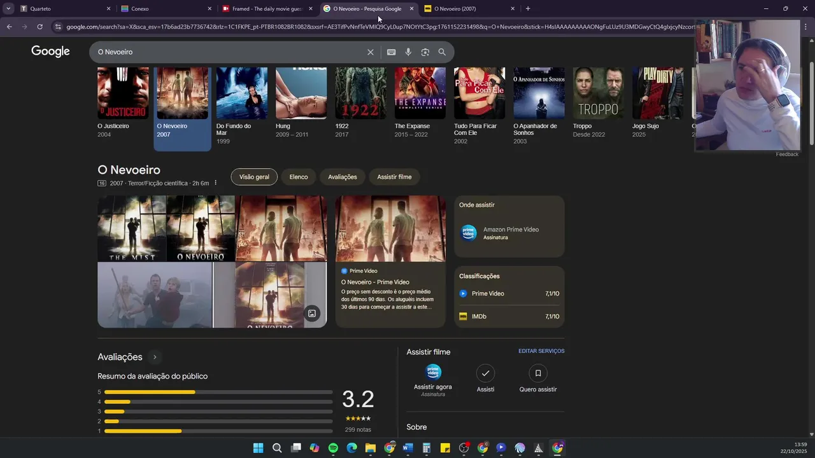Click the 5-star rating bar
This screenshot has width=815, height=458.
coord(218,392)
